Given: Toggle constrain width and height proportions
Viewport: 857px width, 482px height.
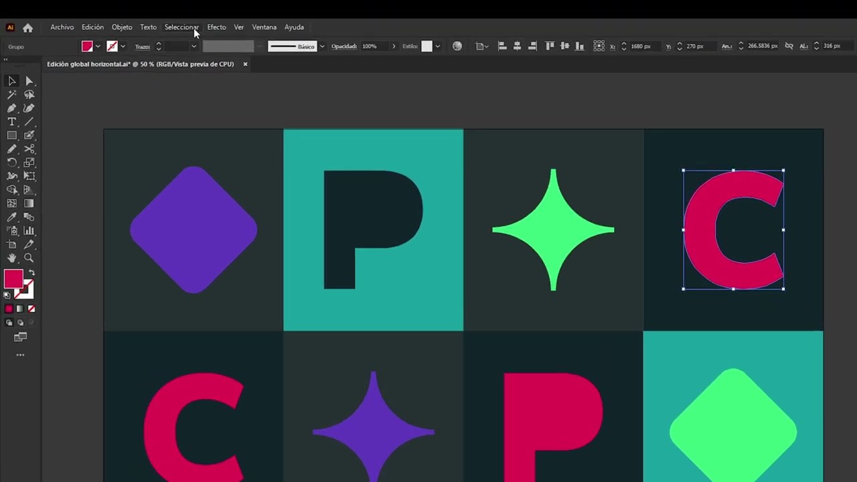Looking at the screenshot, I should pos(789,46).
